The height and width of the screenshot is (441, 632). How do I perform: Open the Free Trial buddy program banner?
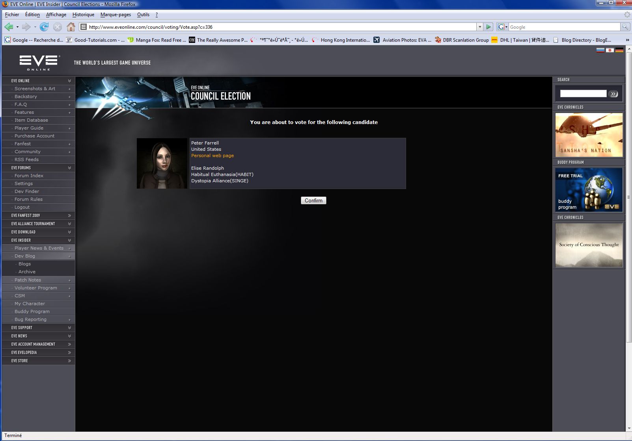pos(589,190)
